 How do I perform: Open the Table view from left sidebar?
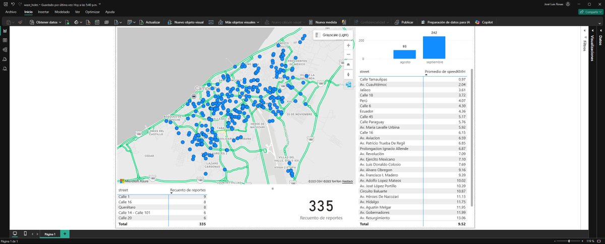(x=5, y=40)
